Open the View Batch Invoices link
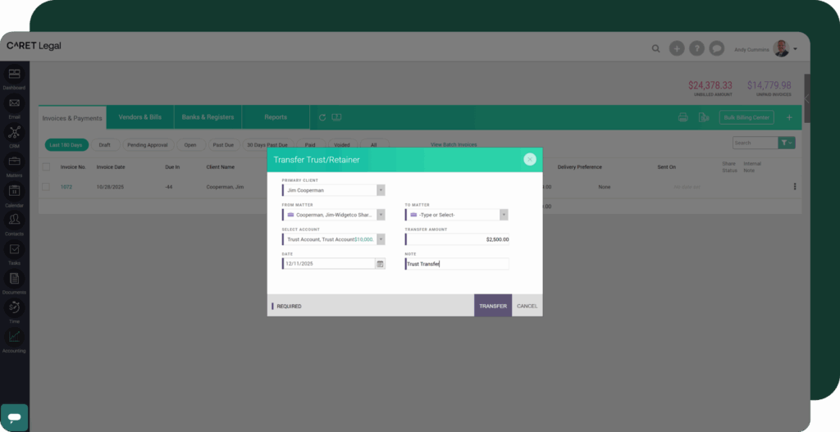Viewport: 840px width, 432px height. 453,144
